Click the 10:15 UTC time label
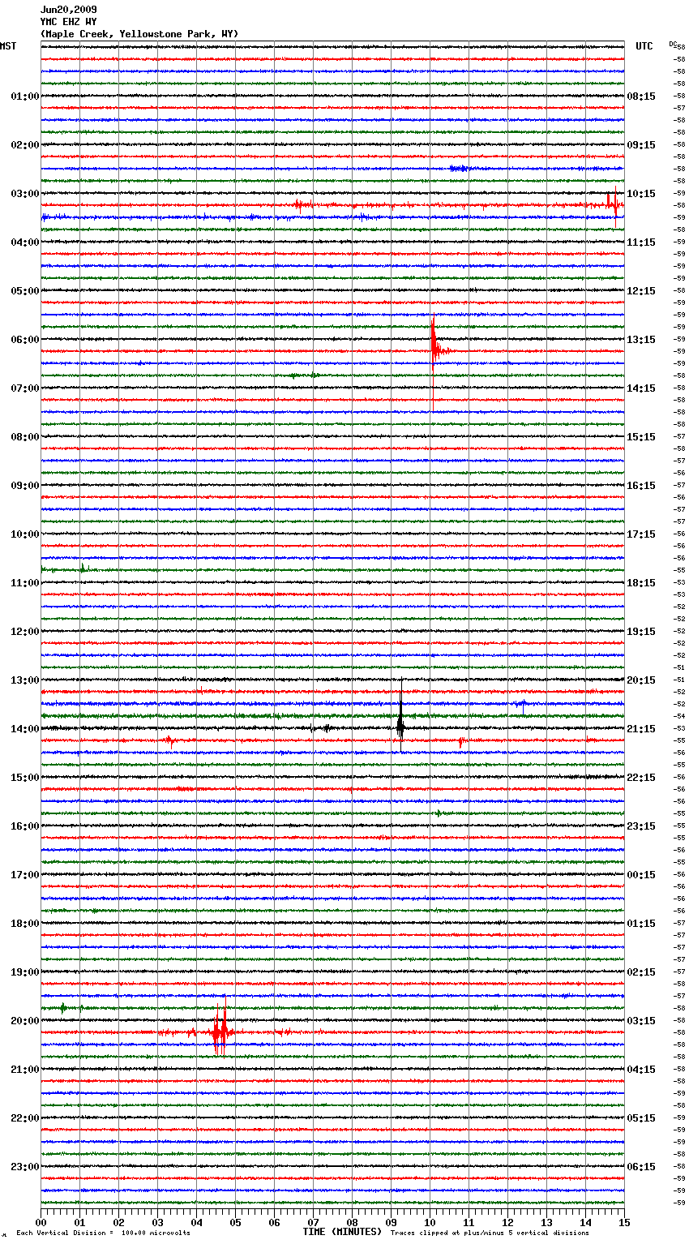 641,194
